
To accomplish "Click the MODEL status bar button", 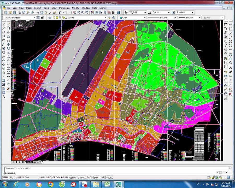I will pos(109,178).
